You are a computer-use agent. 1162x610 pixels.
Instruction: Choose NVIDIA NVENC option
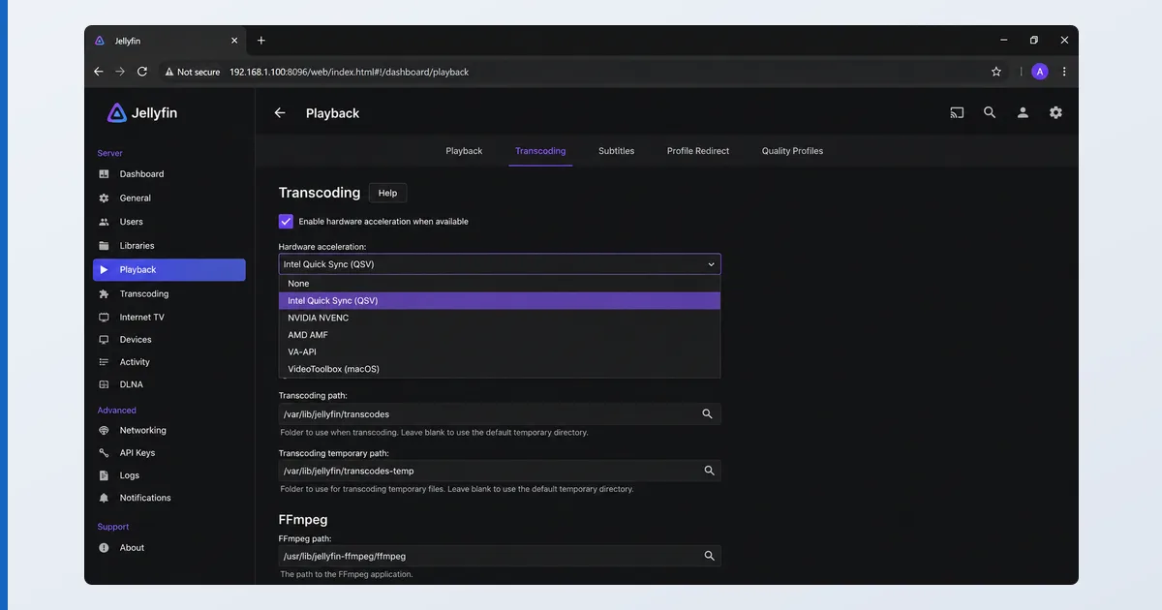point(500,318)
